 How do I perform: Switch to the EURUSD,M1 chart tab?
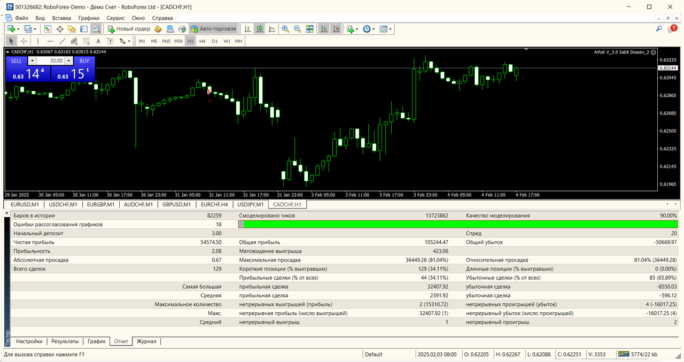25,204
